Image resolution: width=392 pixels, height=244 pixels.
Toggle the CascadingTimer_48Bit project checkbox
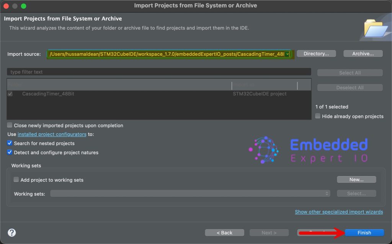[10, 94]
